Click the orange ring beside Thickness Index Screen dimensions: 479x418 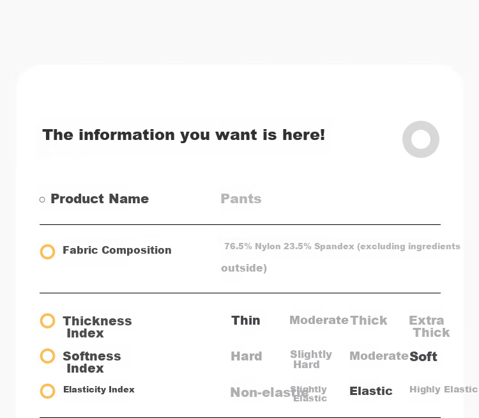(48, 321)
